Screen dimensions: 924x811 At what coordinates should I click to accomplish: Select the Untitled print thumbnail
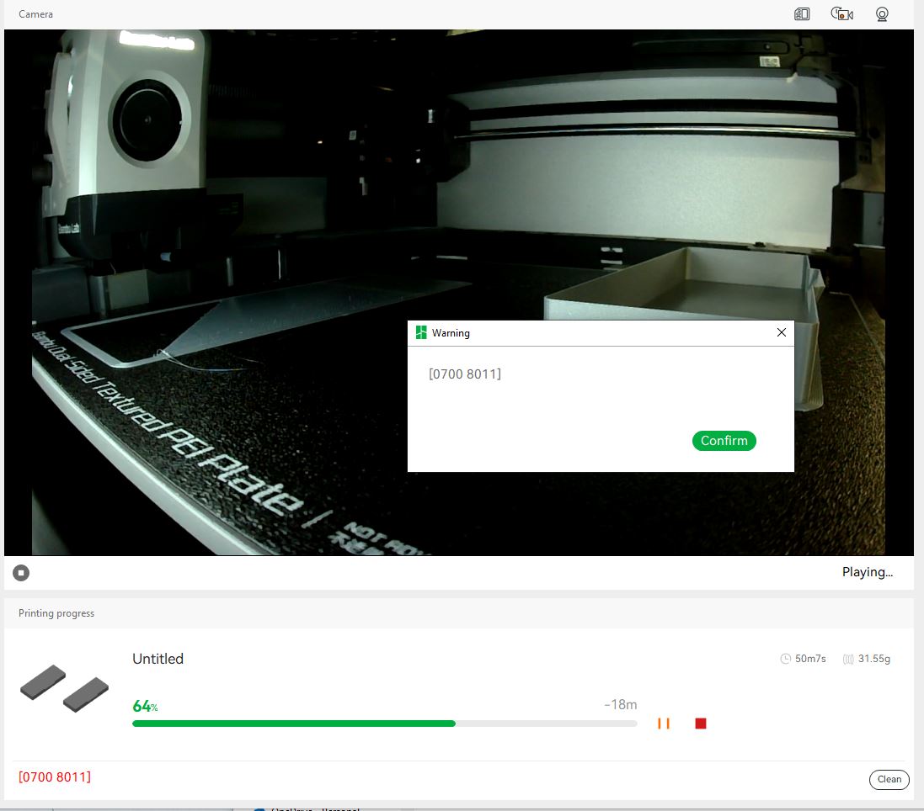point(64,688)
